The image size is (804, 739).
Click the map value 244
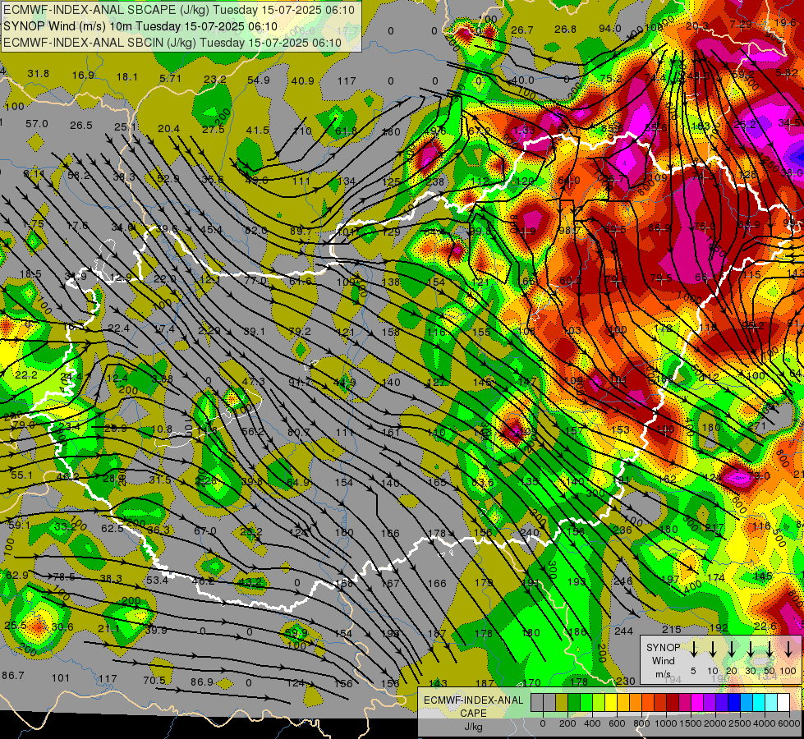point(623,631)
